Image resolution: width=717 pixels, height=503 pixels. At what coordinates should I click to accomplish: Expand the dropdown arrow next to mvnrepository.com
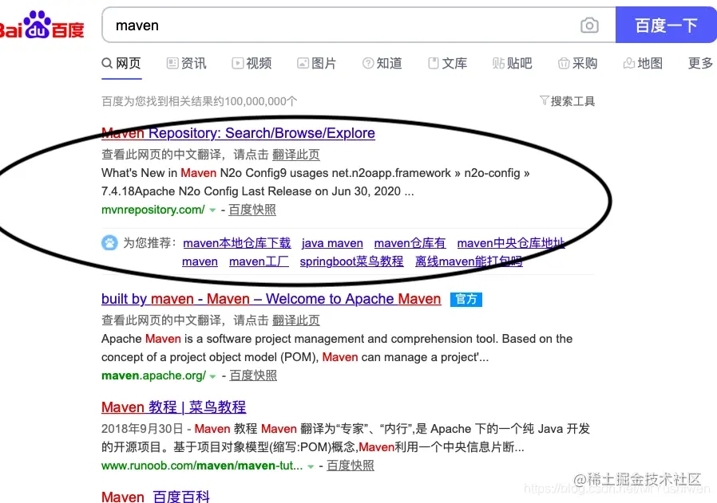pyautogui.click(x=212, y=210)
